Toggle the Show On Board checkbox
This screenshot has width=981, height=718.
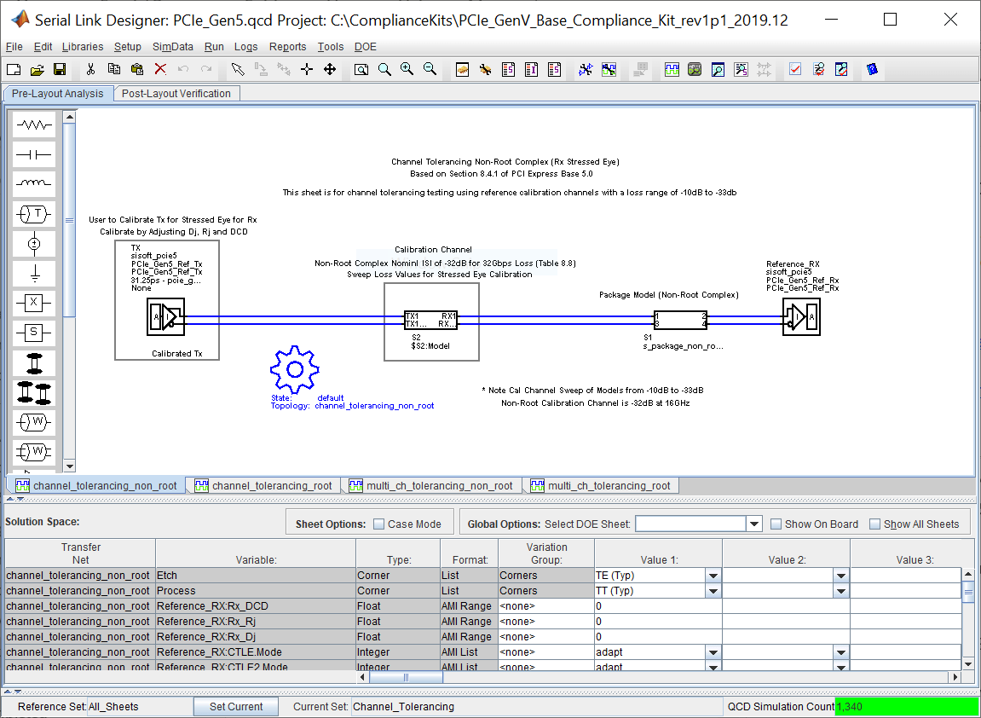[776, 524]
